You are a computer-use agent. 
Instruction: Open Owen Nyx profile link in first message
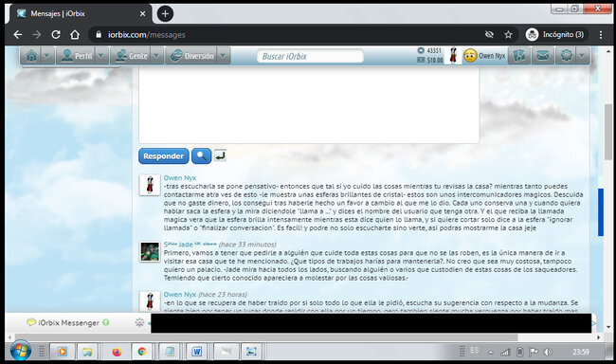(179, 177)
